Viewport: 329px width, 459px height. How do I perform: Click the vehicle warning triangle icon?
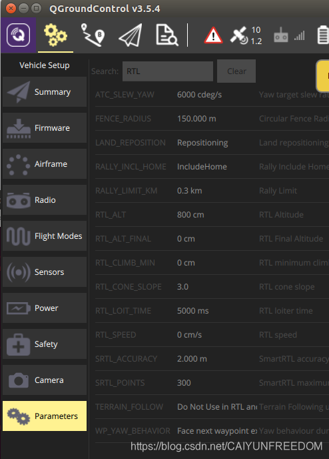213,35
